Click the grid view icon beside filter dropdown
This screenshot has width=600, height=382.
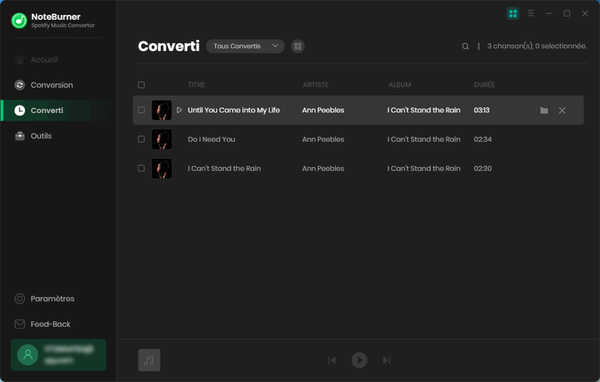click(x=298, y=46)
